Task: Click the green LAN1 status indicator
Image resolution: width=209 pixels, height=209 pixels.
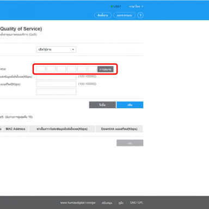Action: pyautogui.click(x=112, y=7)
